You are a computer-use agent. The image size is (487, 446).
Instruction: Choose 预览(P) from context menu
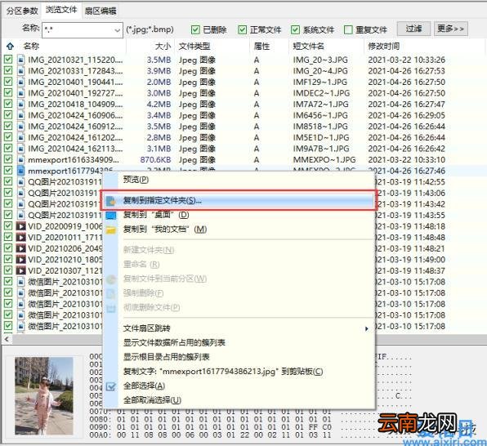[x=136, y=180]
